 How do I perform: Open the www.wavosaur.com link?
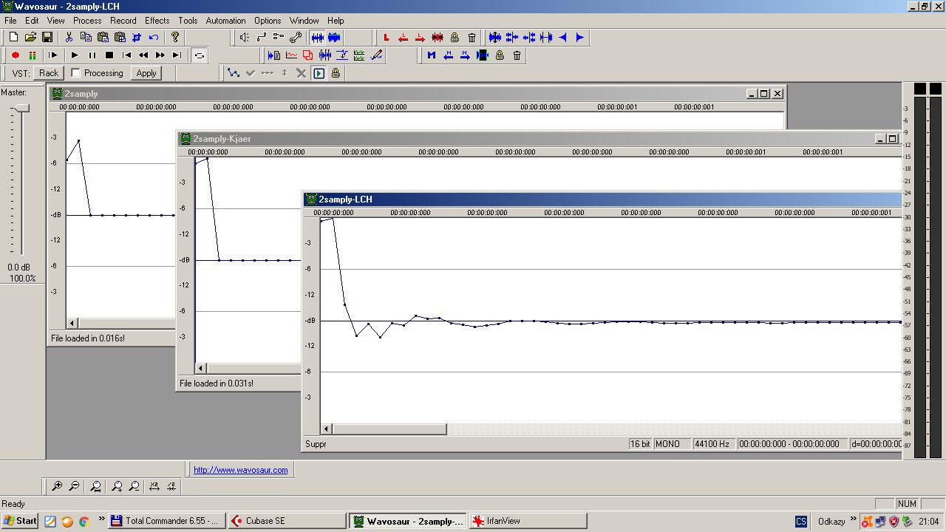[240, 469]
